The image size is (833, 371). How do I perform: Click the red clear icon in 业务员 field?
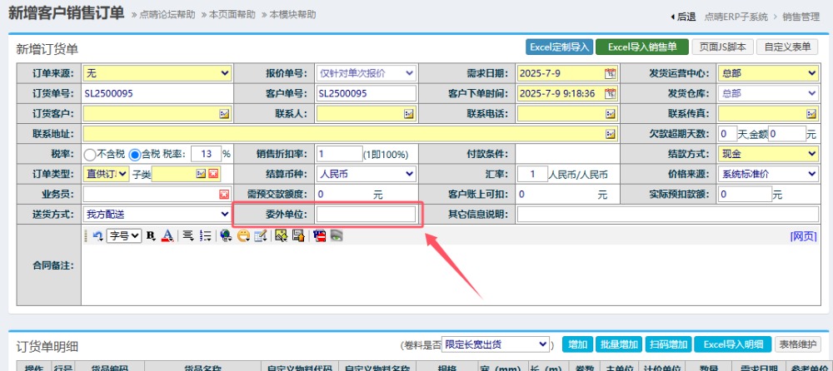point(224,194)
